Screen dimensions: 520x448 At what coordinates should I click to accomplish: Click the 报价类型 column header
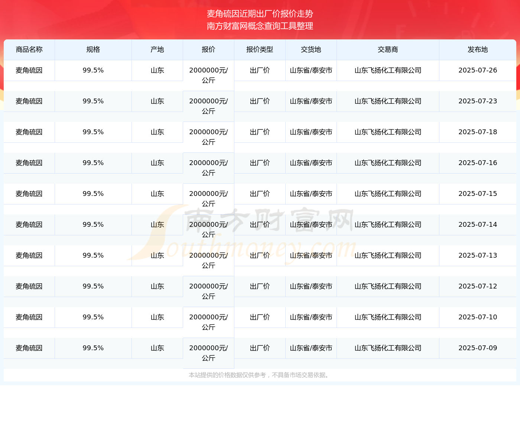tap(260, 49)
